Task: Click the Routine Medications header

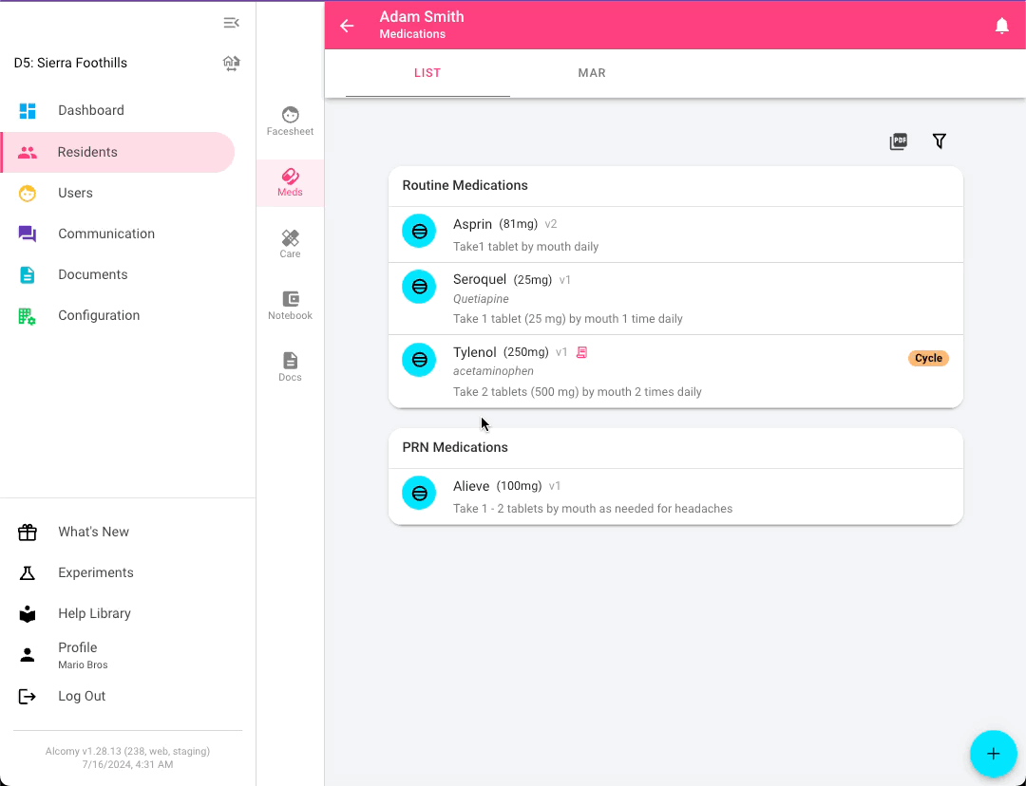Action: 465,186
